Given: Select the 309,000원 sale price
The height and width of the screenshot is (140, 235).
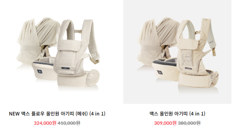Looking at the screenshot, I should 165,123.
